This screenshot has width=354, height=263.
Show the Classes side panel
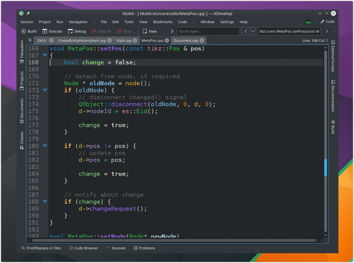coord(22,140)
